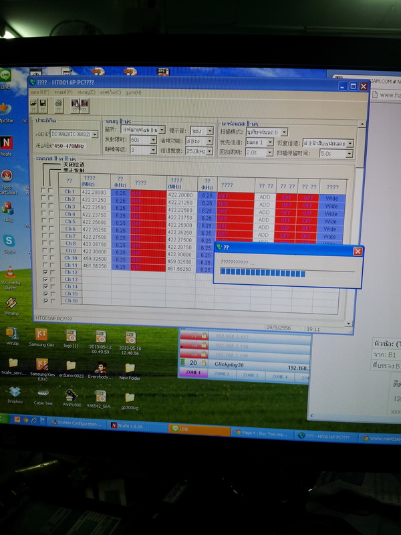Select the Clickplay20 row in background window

point(245,364)
